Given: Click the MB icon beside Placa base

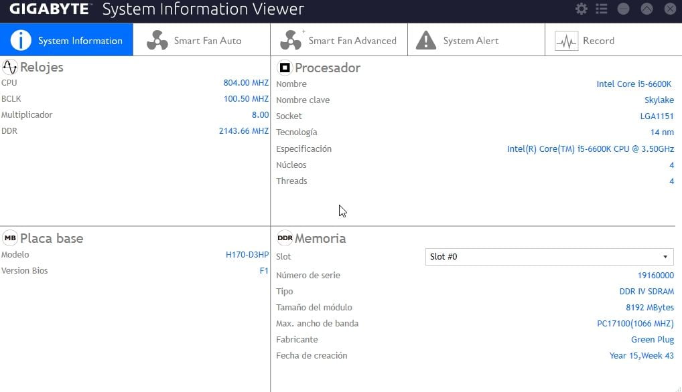Looking at the screenshot, I should [x=10, y=238].
